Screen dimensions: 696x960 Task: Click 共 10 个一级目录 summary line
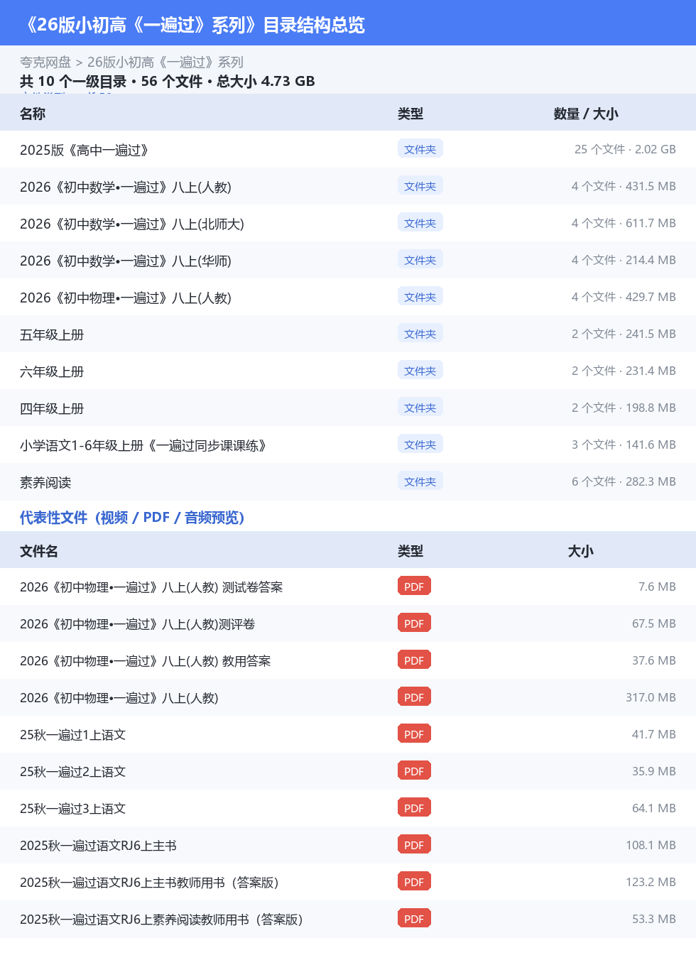[x=168, y=81]
